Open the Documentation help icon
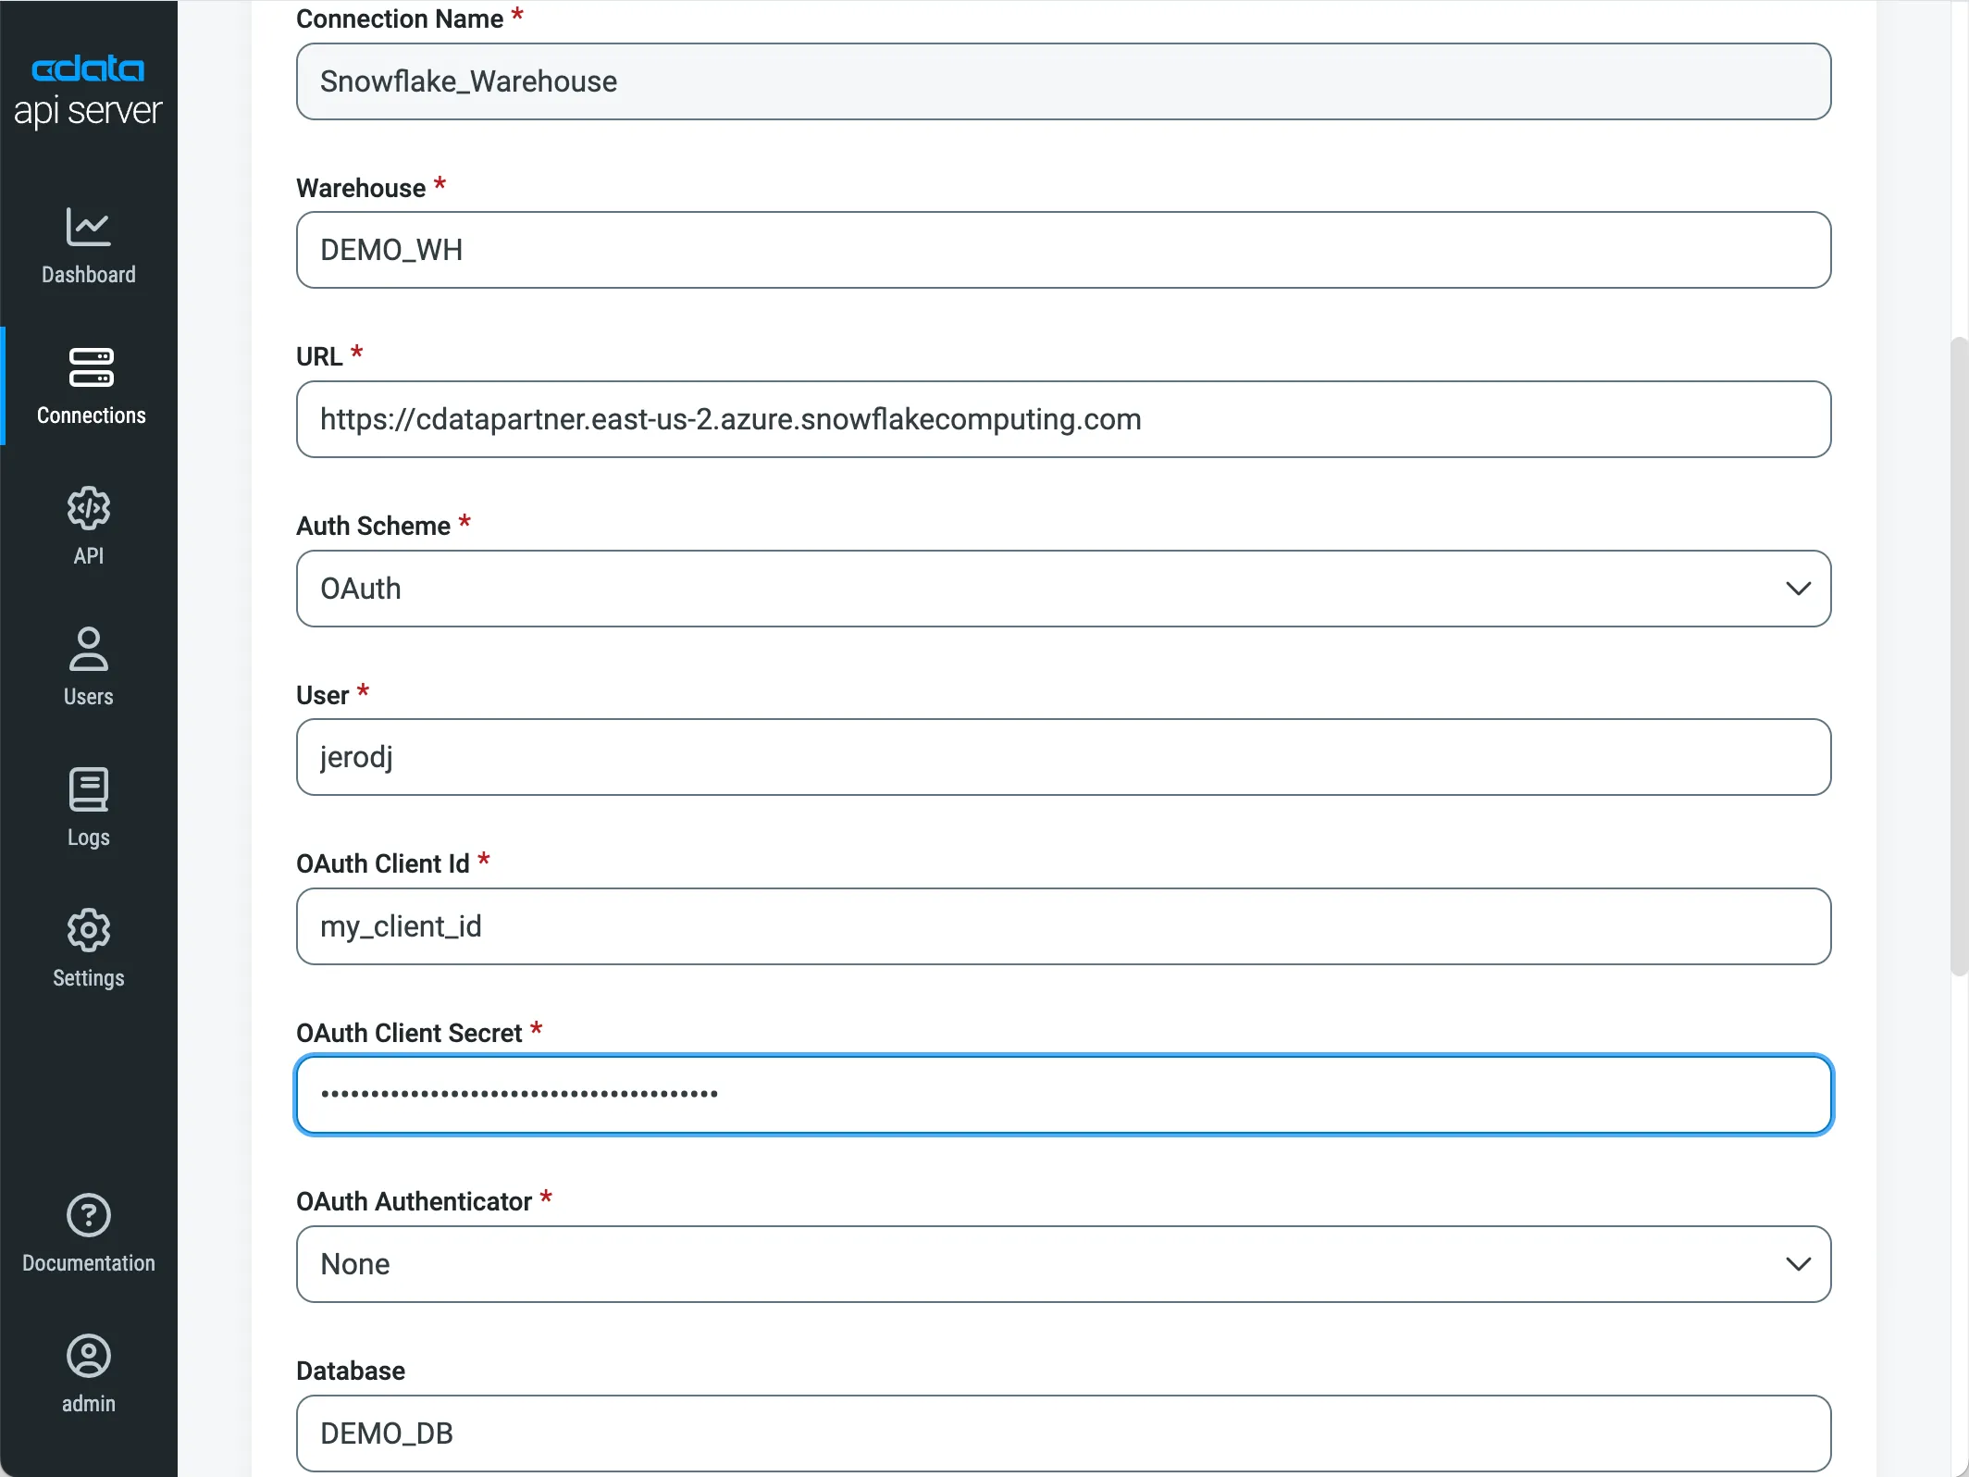Screen dimensions: 1969x1477 (89, 1215)
